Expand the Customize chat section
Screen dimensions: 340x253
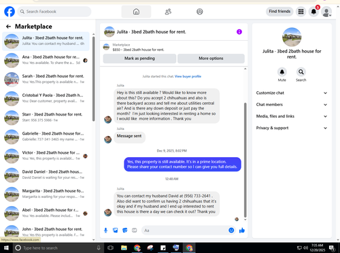pyautogui.click(x=292, y=93)
